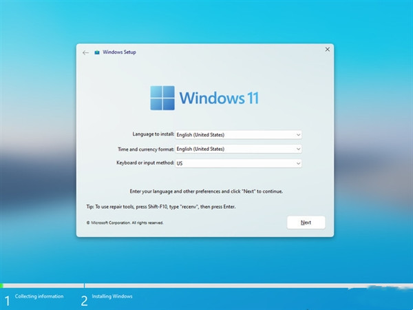This screenshot has width=413, height=310.
Task: Click the Next button
Action: click(306, 223)
